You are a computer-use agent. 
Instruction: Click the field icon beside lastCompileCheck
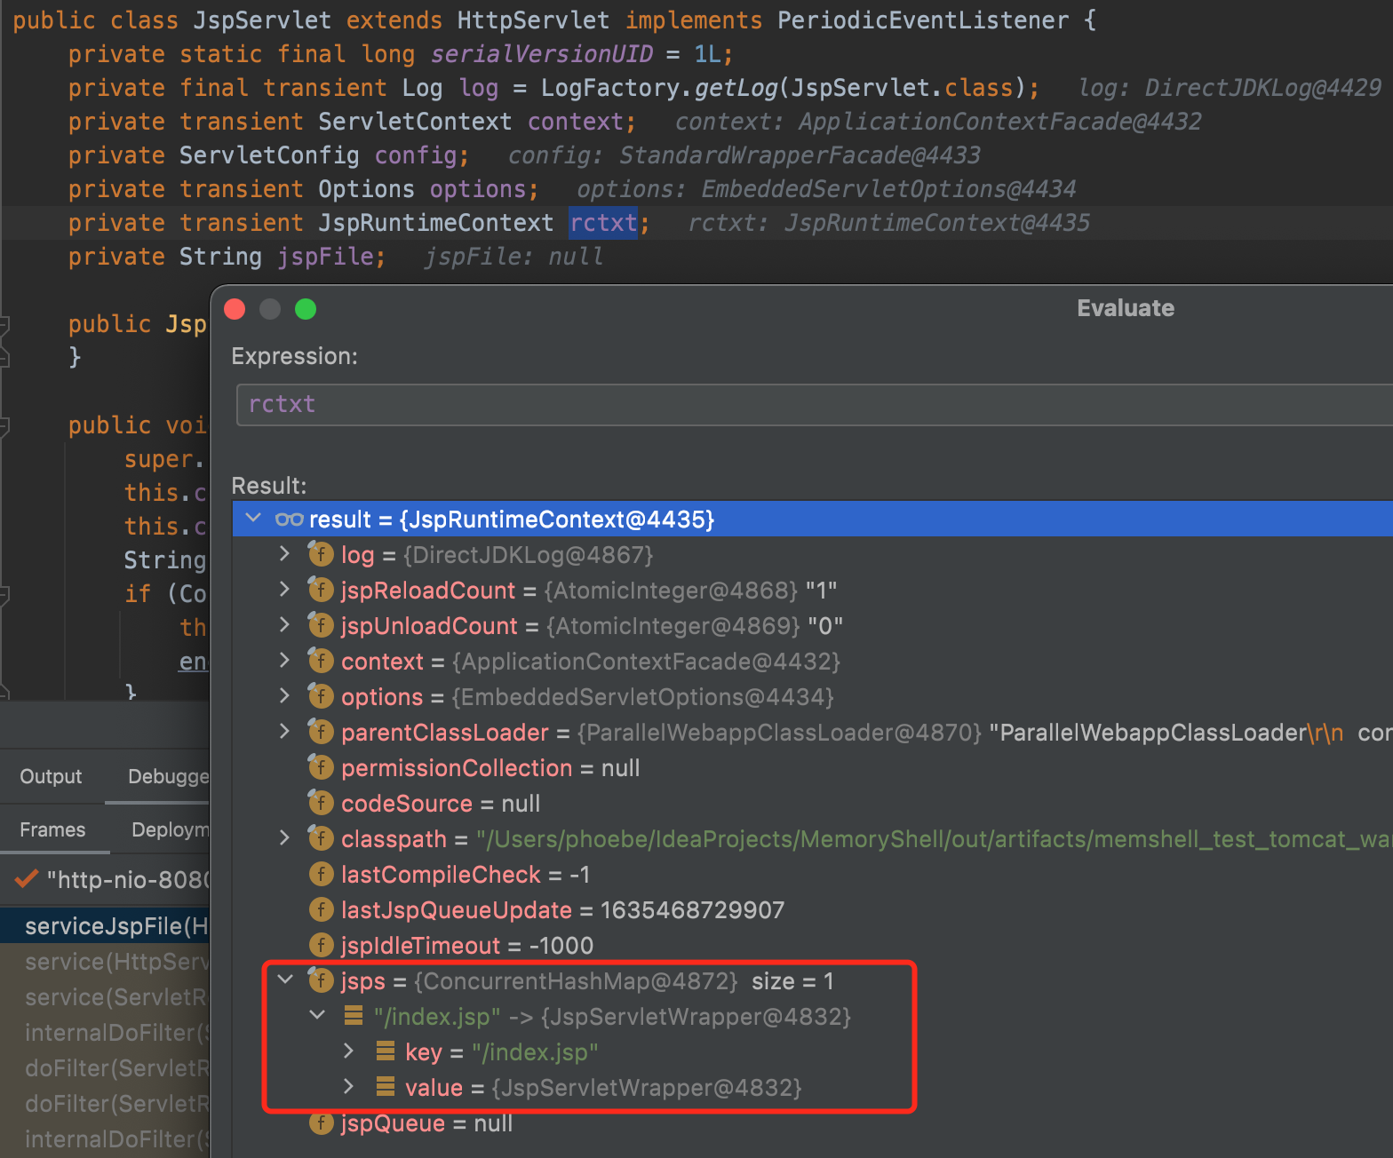tap(321, 874)
